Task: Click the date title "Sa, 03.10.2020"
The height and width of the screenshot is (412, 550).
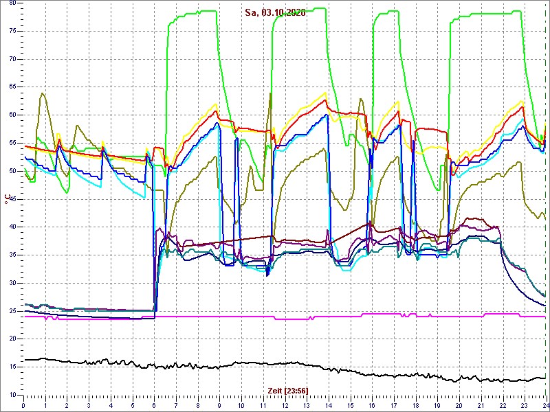Action: coord(275,13)
